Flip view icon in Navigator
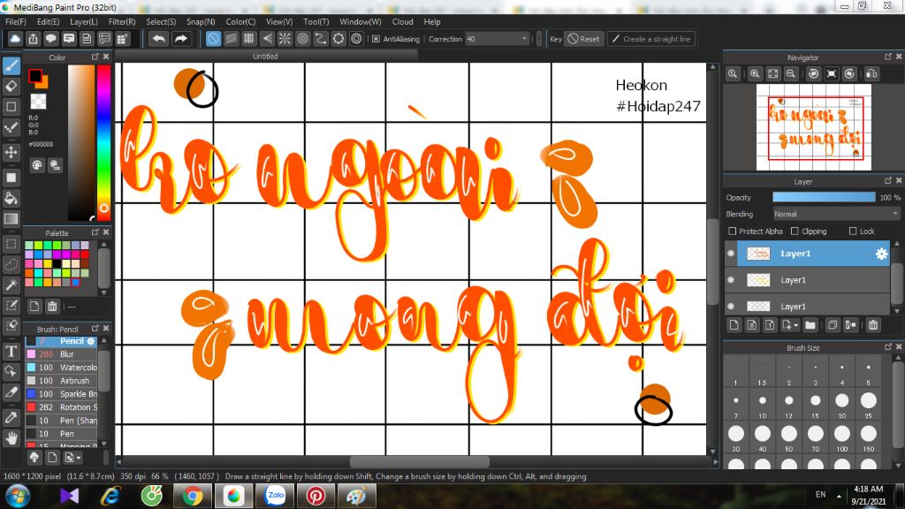Screen dimensions: 905x509 click(x=871, y=74)
